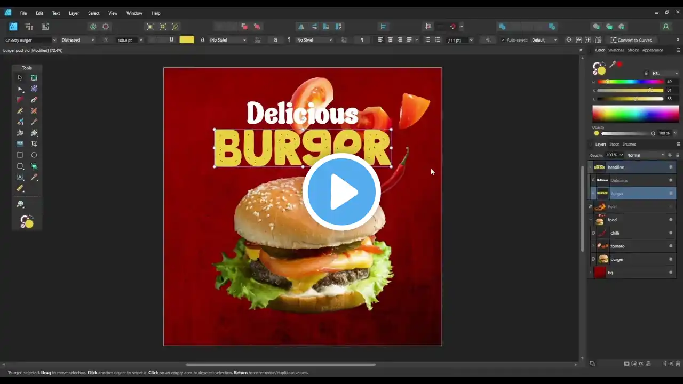Open the Cheezy Burger font dropdown
This screenshot has height=384, width=683.
54,40
